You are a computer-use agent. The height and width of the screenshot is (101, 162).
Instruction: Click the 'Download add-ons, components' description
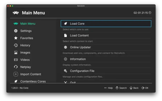tap(94, 53)
